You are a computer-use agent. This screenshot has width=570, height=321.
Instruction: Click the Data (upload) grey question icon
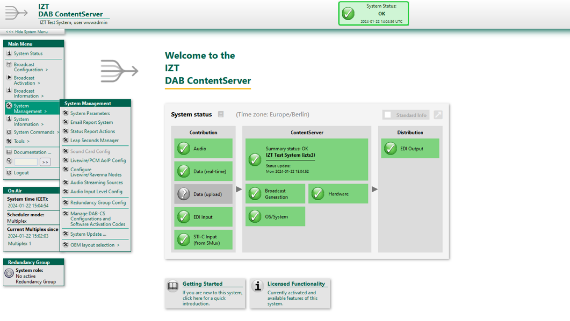tap(183, 194)
